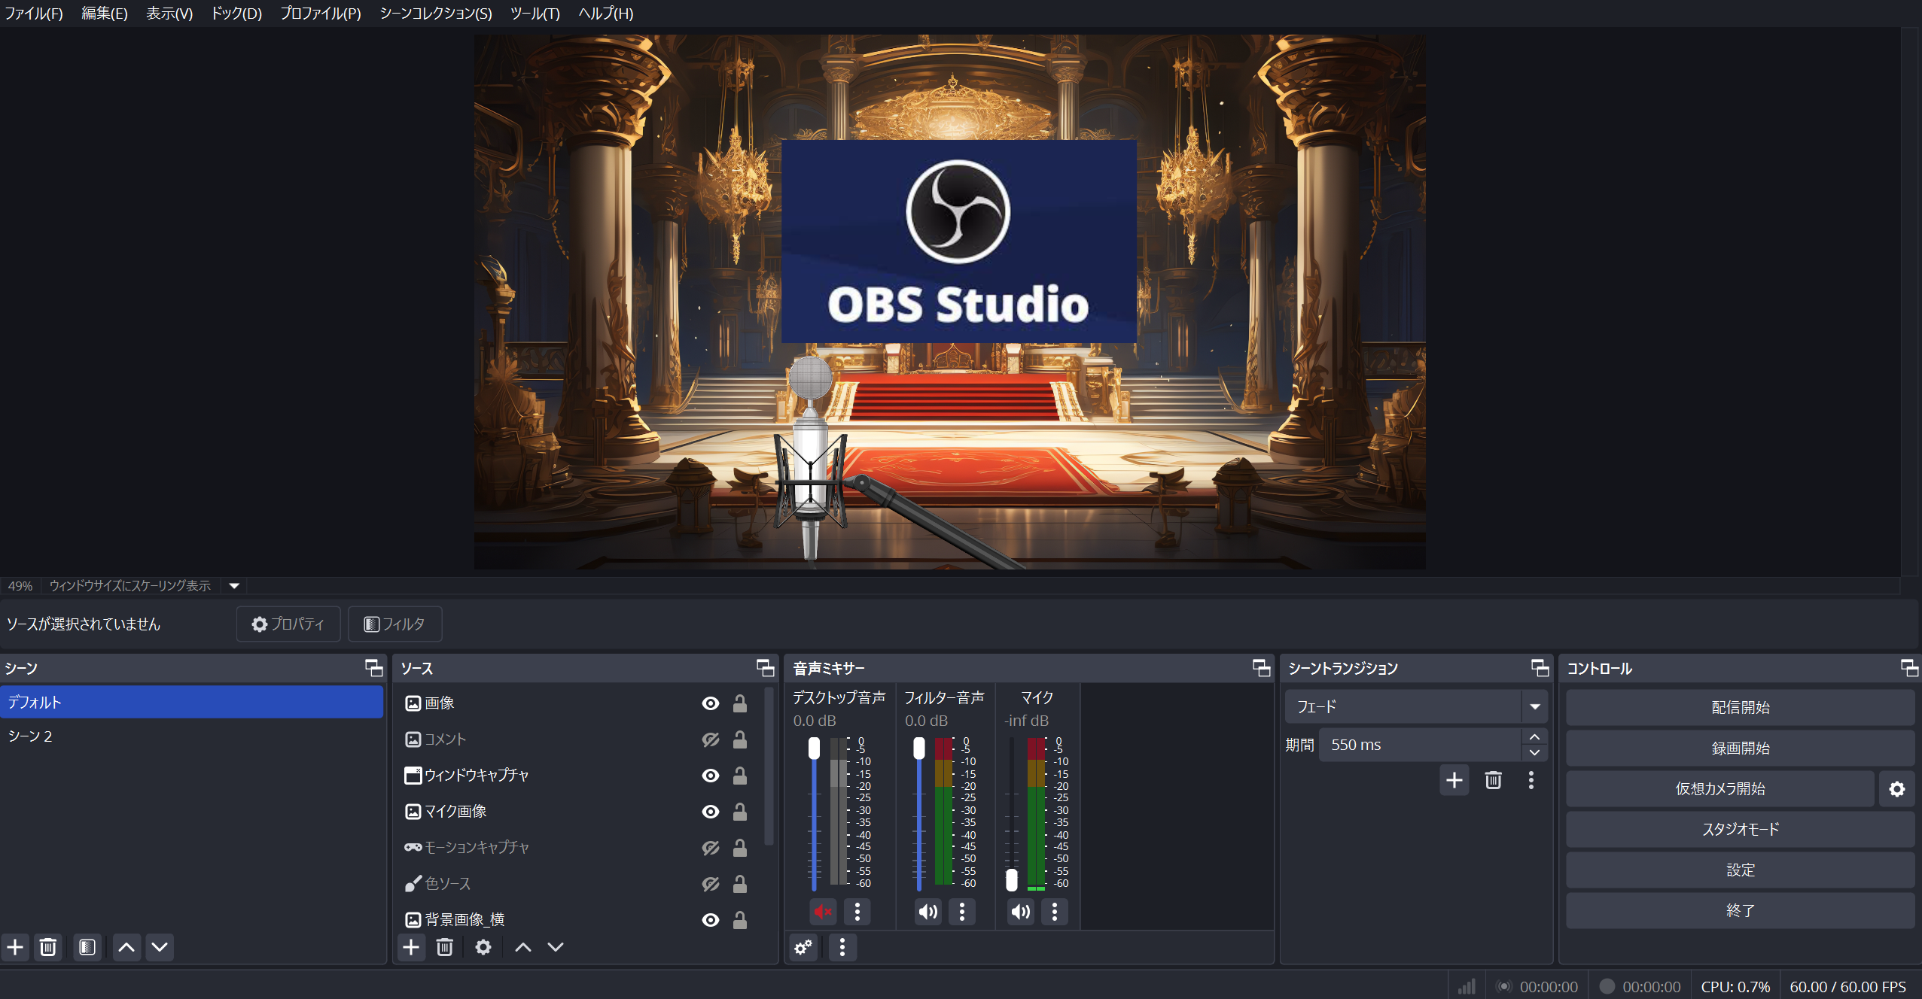This screenshot has width=1922, height=999.
Task: Add a new scene with plus icon
Action: click(15, 947)
